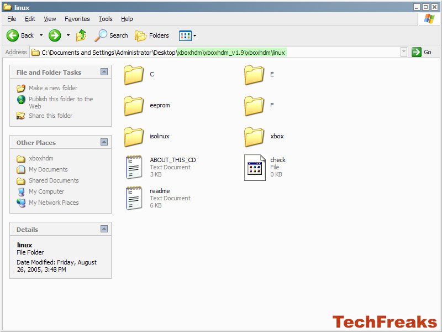Click the File and Folder Tasks header
This screenshot has width=442, height=332.
(x=49, y=72)
